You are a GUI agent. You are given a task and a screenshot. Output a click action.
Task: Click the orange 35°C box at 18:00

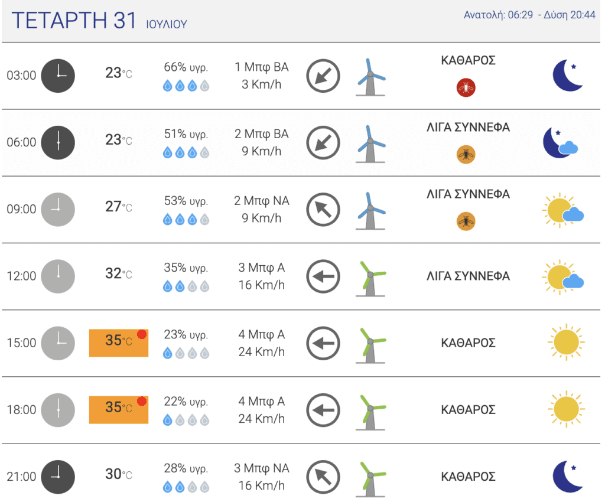(x=119, y=409)
